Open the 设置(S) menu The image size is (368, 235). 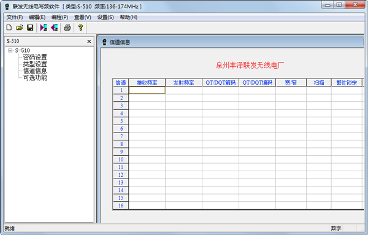(105, 17)
